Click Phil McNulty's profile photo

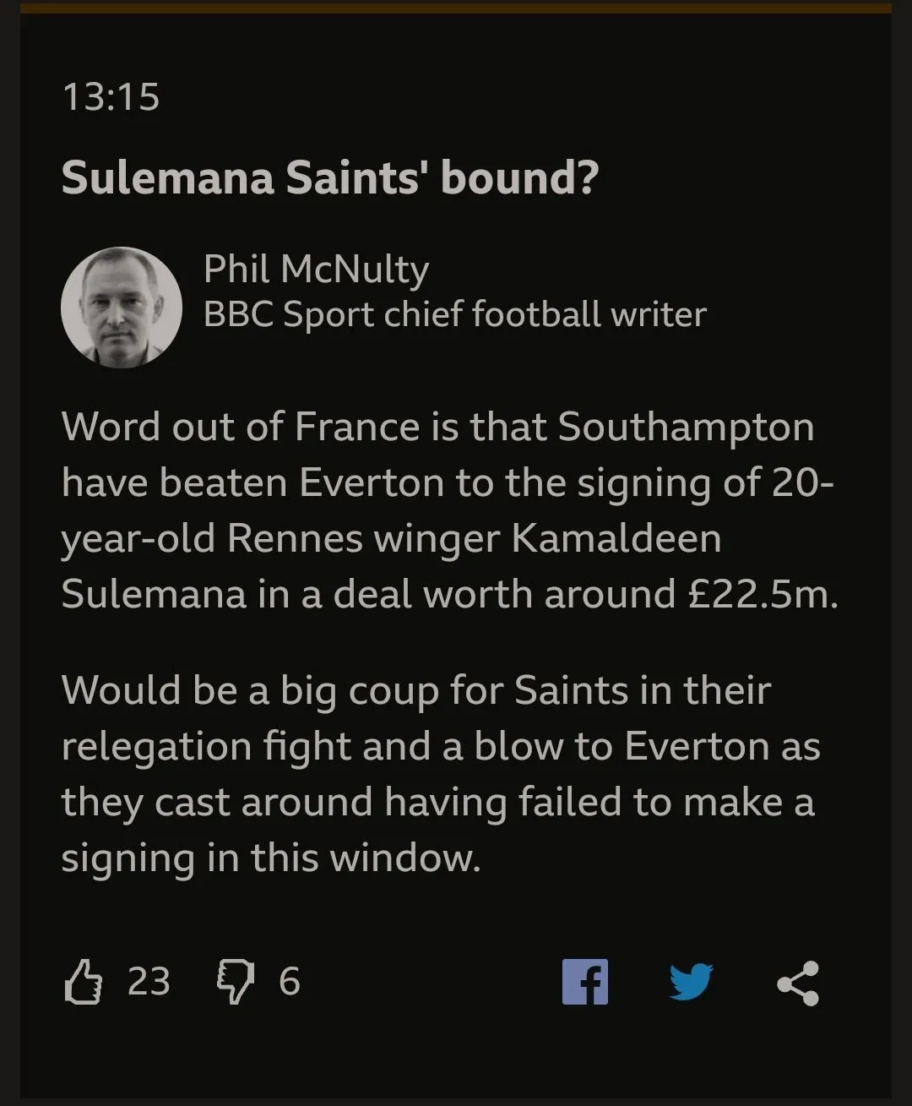click(122, 308)
